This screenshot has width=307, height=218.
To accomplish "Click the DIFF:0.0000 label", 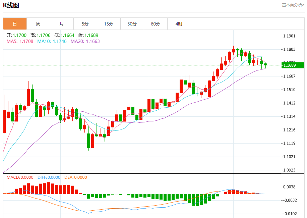I will [x=49, y=177].
